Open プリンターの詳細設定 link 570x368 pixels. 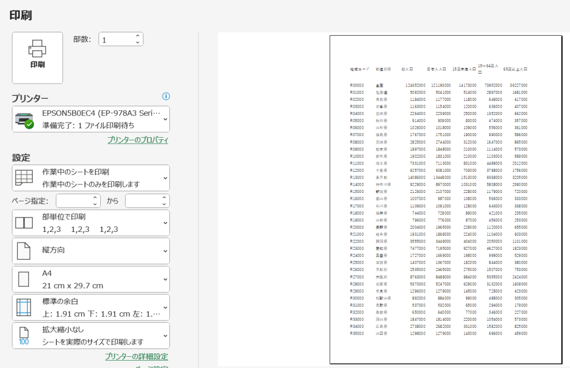coord(136,356)
